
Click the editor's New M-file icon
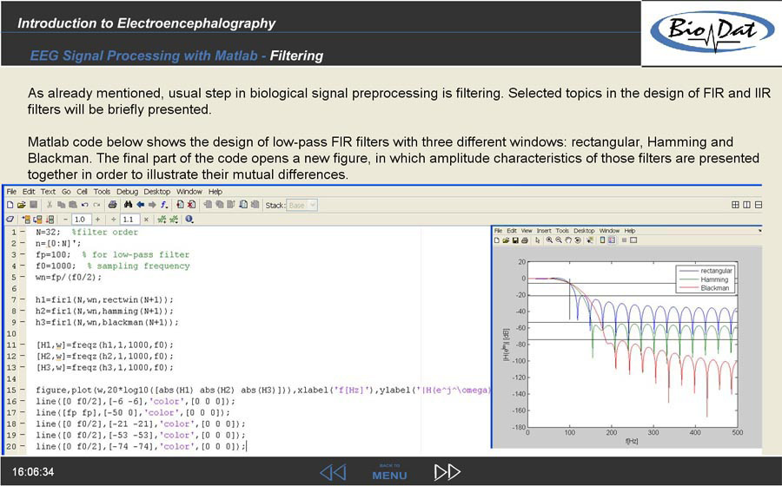[10, 205]
